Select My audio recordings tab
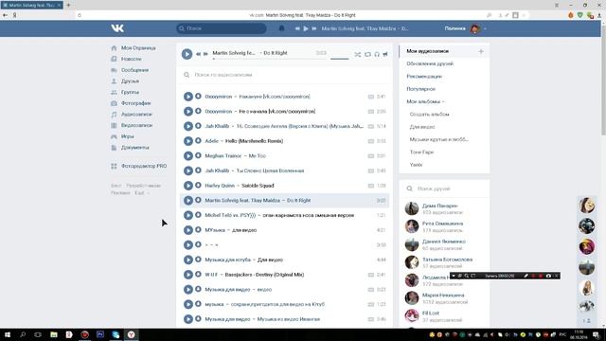Screen dimensions: 606x341 tap(427, 51)
